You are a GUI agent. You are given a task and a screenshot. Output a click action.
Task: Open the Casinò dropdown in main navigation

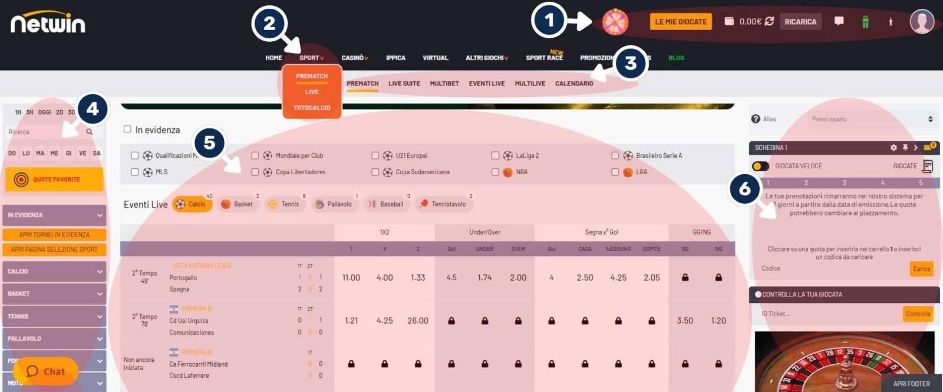pyautogui.click(x=355, y=58)
